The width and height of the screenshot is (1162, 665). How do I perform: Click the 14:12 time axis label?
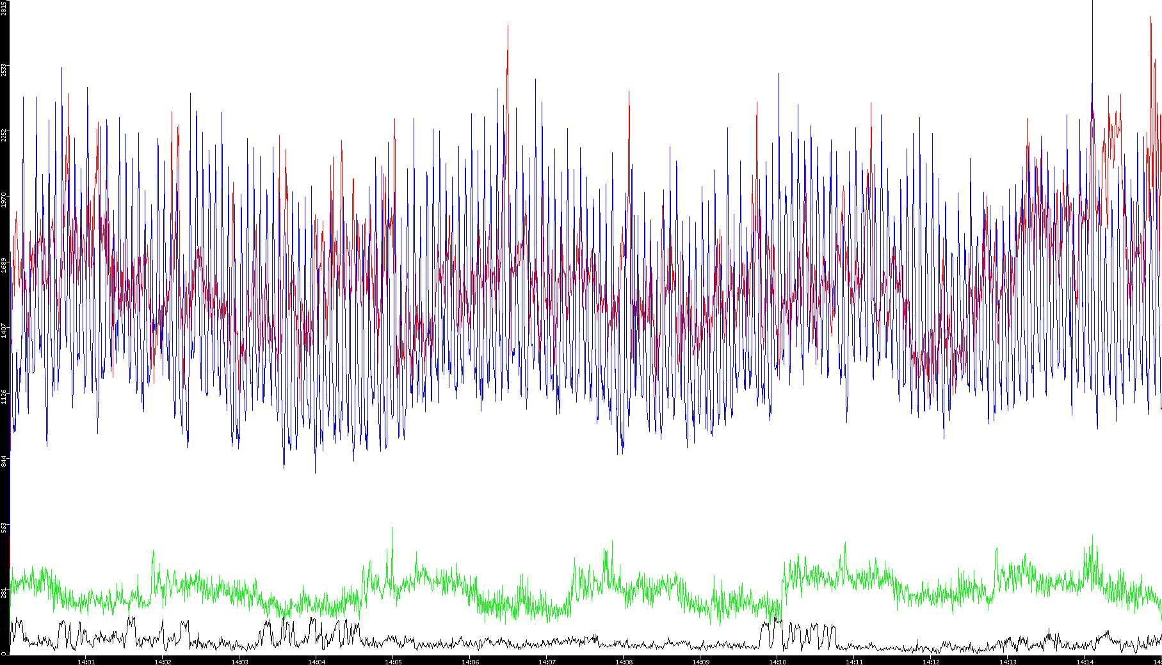coord(931,662)
